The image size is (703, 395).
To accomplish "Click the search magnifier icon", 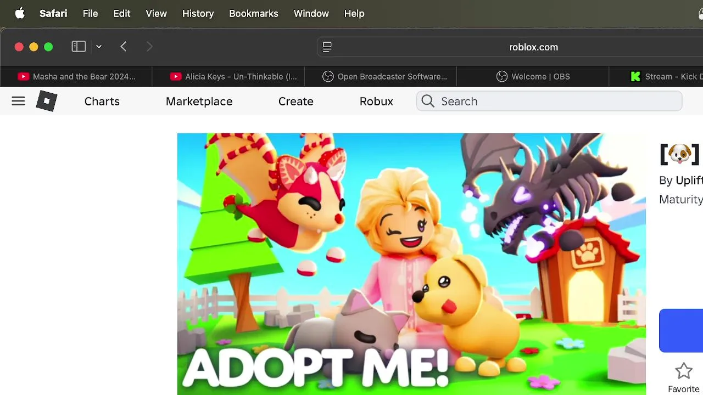I will 428,101.
